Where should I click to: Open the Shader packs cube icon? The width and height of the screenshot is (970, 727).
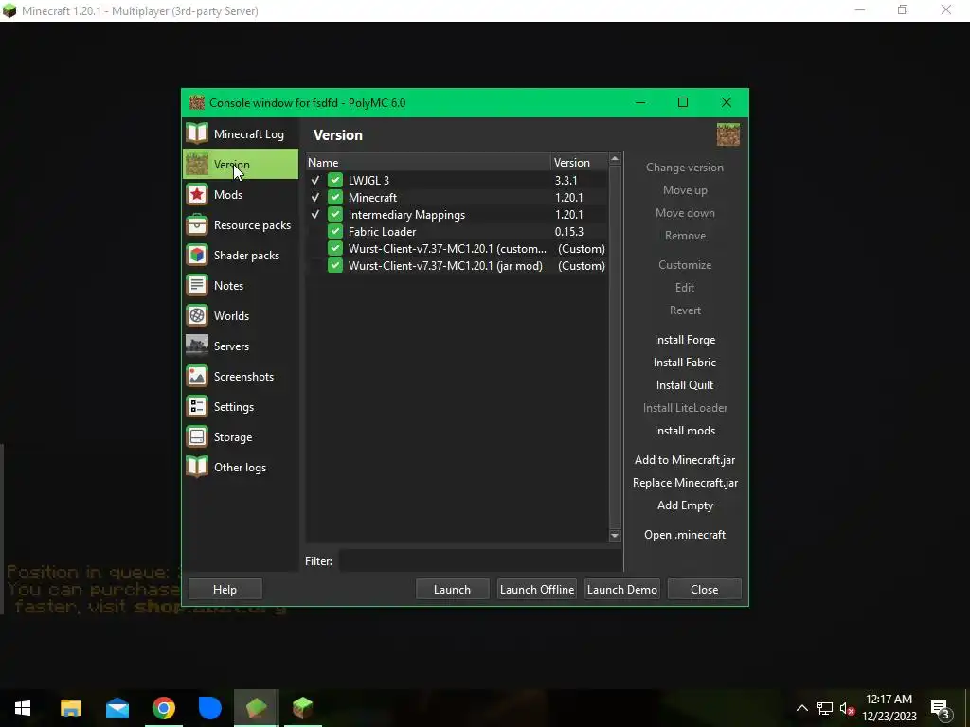[x=197, y=255]
